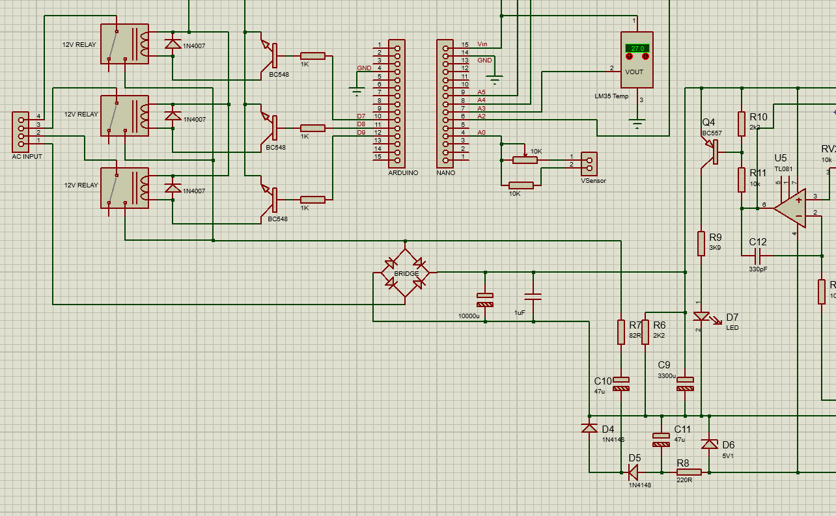The height and width of the screenshot is (516, 836).
Task: Select the middle 12V RELAY symbol
Action: click(125, 115)
